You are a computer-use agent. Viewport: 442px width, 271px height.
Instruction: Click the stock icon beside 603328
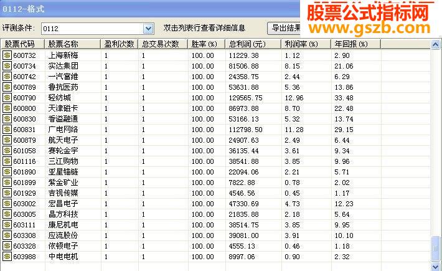pyautogui.click(x=7, y=246)
